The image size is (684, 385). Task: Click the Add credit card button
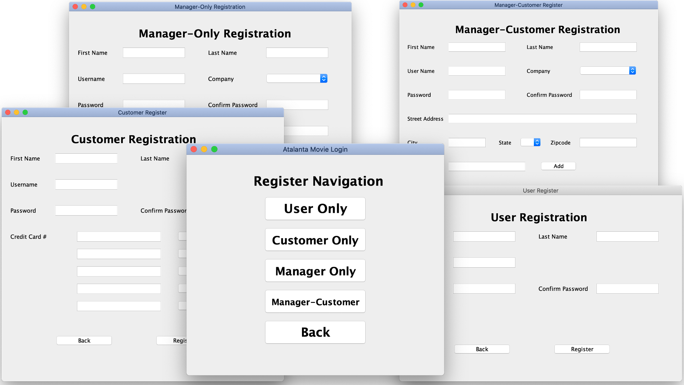pos(558,166)
